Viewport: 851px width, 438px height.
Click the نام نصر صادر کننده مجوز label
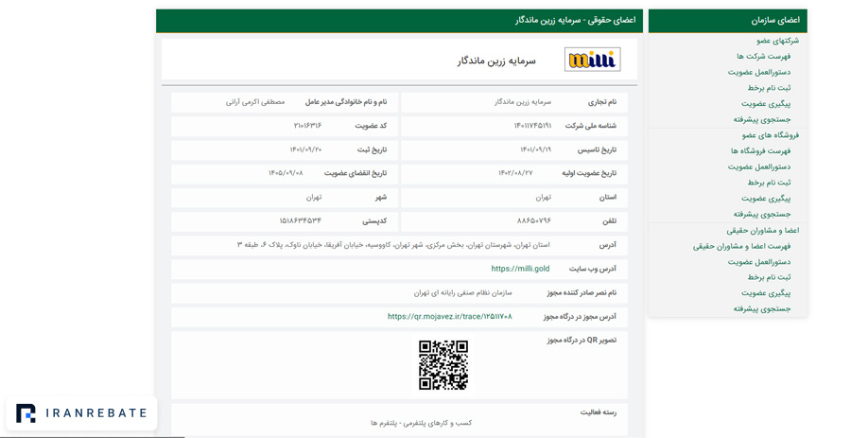coord(582,293)
